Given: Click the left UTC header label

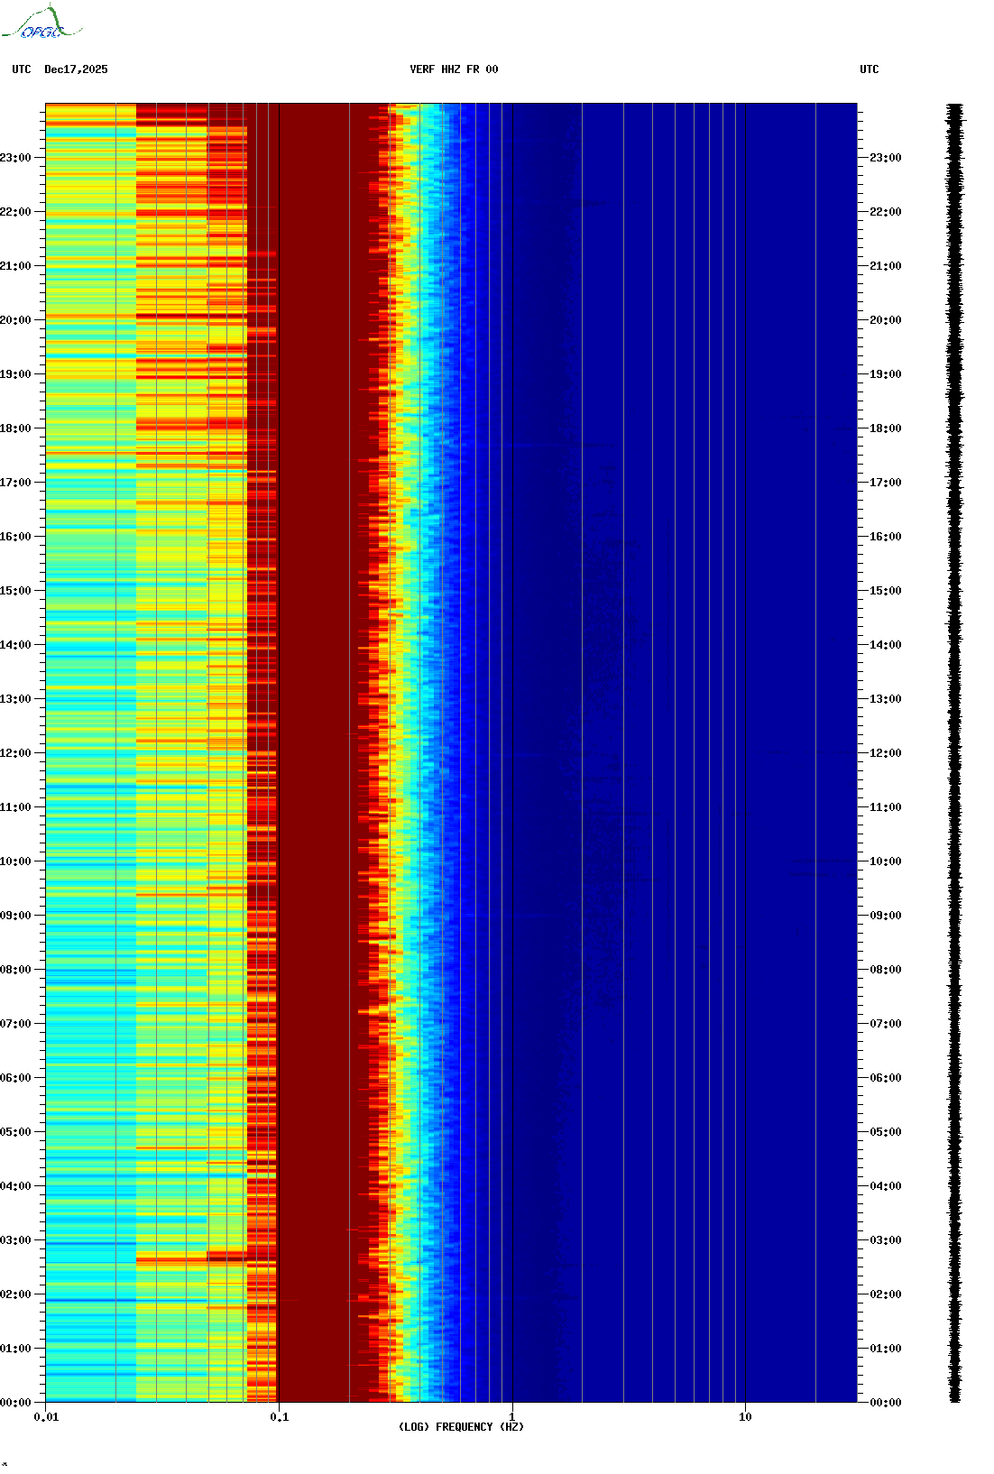Looking at the screenshot, I should (x=22, y=69).
